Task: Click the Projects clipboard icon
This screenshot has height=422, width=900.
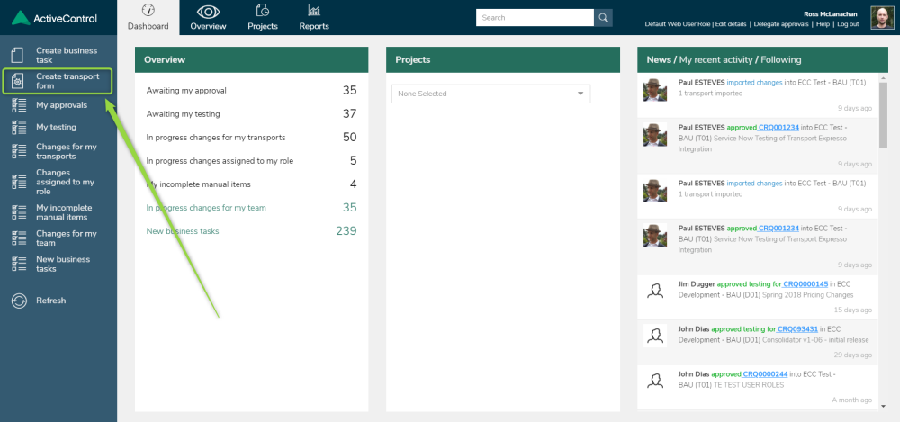Action: point(263,10)
